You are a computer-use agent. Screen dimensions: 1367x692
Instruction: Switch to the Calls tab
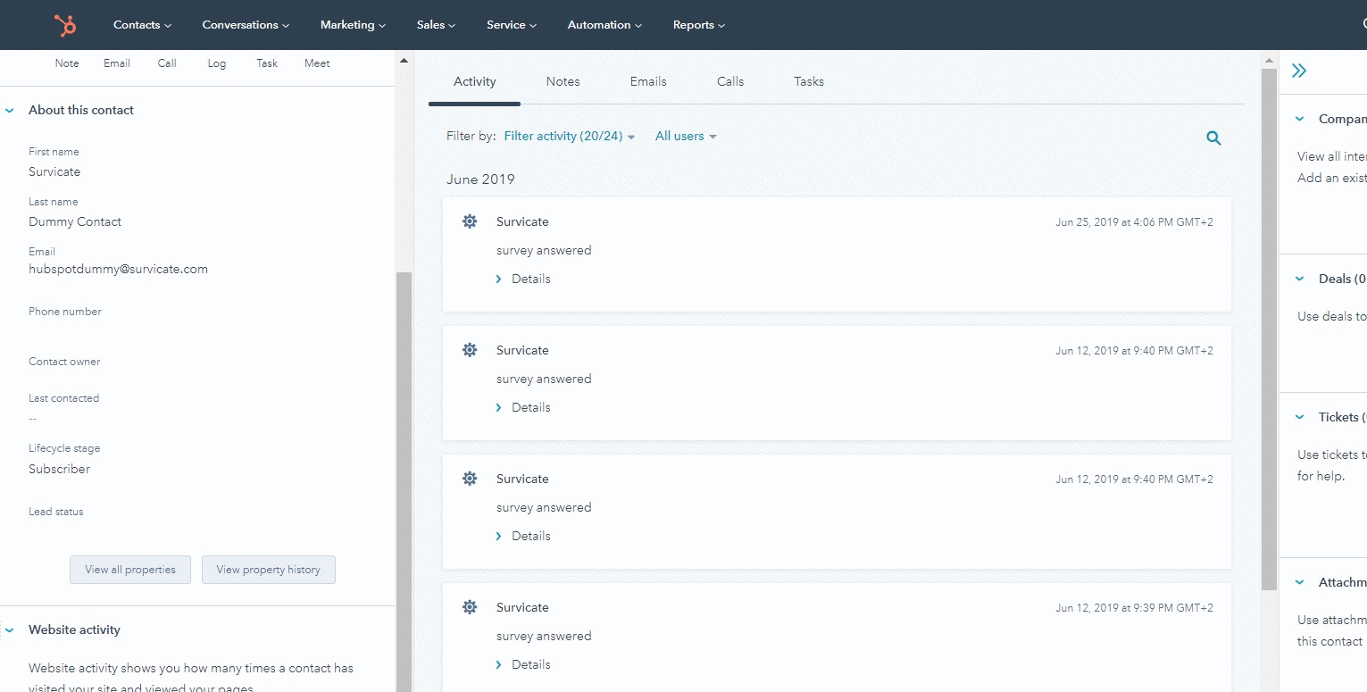coord(730,81)
